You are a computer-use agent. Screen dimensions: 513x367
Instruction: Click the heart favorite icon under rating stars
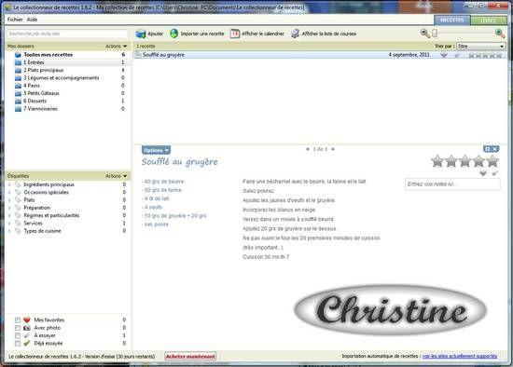[483, 173]
